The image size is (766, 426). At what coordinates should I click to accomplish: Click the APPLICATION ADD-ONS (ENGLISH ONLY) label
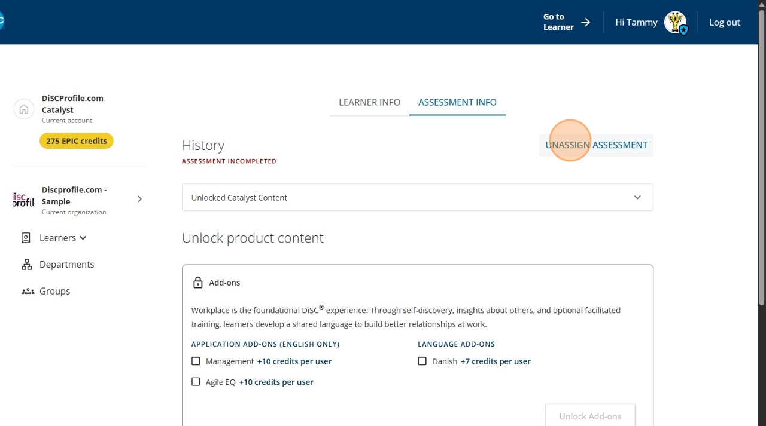[265, 344]
